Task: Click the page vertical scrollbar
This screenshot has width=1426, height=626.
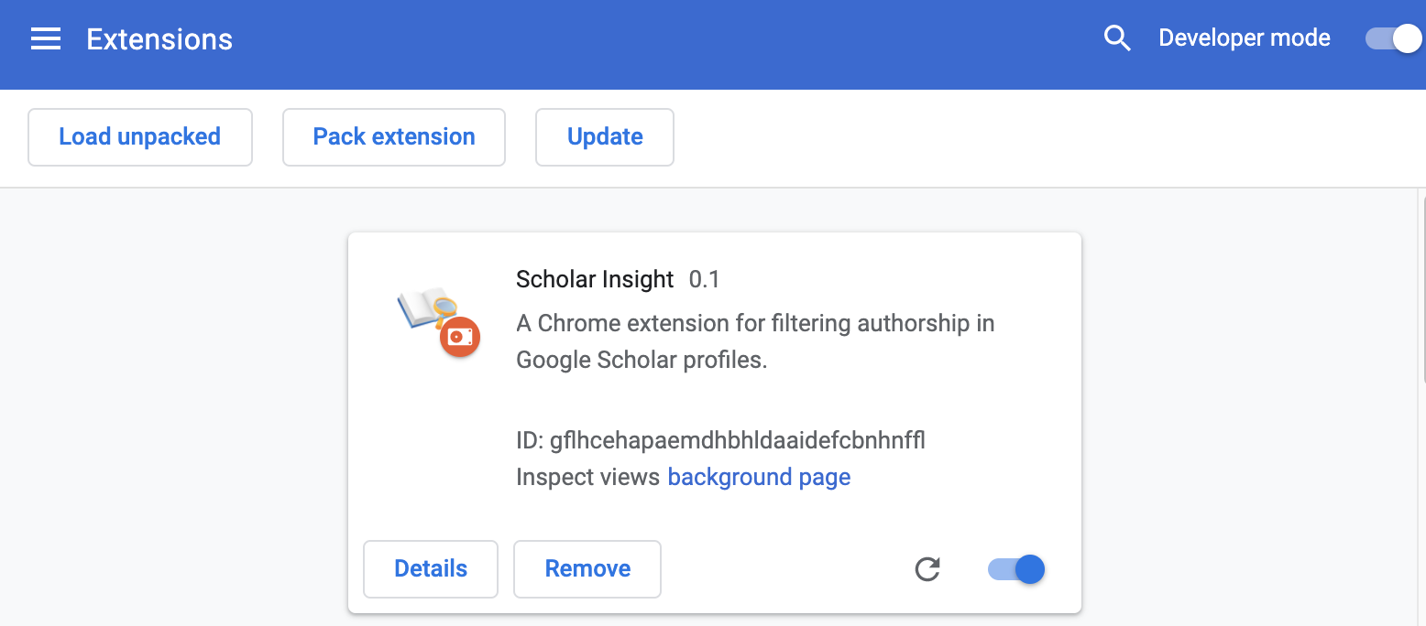Action: pyautogui.click(x=1422, y=288)
